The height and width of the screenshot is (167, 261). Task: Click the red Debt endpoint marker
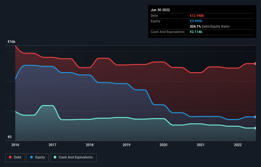256,63
